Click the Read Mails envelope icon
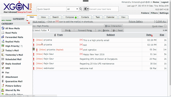 3,33
